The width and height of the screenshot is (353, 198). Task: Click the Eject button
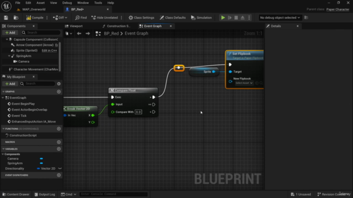(x=243, y=18)
